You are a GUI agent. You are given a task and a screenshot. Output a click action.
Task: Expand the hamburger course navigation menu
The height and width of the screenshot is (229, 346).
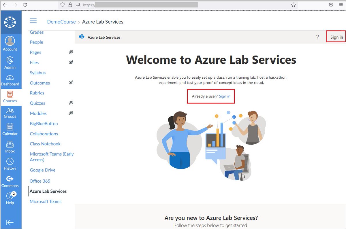click(33, 20)
